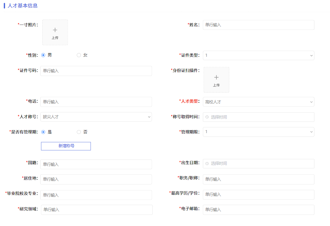Expand the 证件类型 select box
This screenshot has height=226, width=330.
pyautogui.click(x=258, y=55)
